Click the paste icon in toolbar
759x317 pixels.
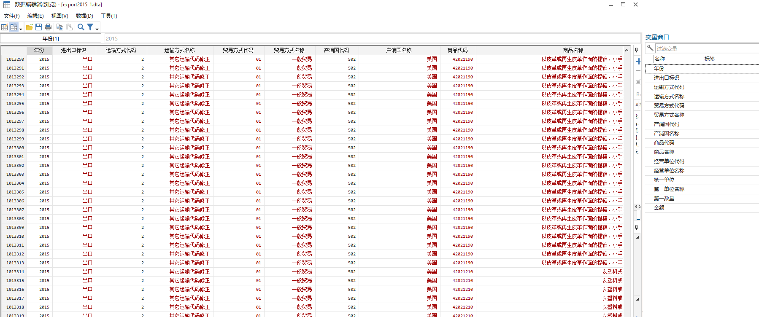[69, 27]
